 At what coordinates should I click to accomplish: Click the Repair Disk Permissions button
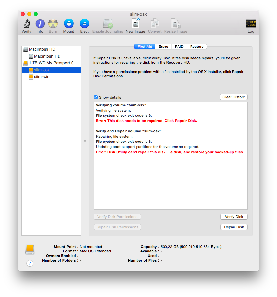click(117, 227)
